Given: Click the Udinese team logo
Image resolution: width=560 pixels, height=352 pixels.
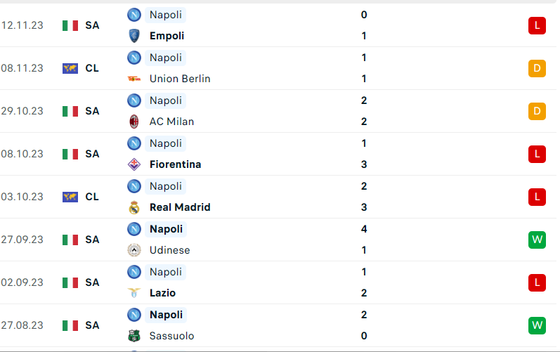Looking at the screenshot, I should [x=134, y=250].
